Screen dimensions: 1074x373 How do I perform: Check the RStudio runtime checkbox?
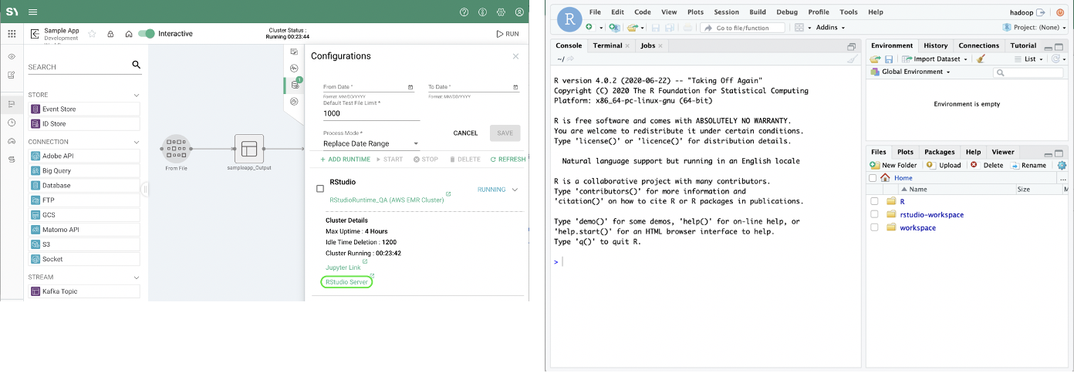pos(320,189)
